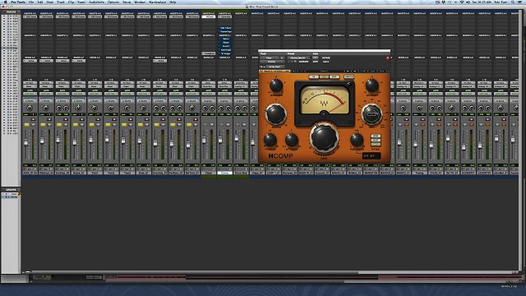This screenshot has height=296, width=526.
Task: Select the highlighted Comp track name
Action: point(224,173)
